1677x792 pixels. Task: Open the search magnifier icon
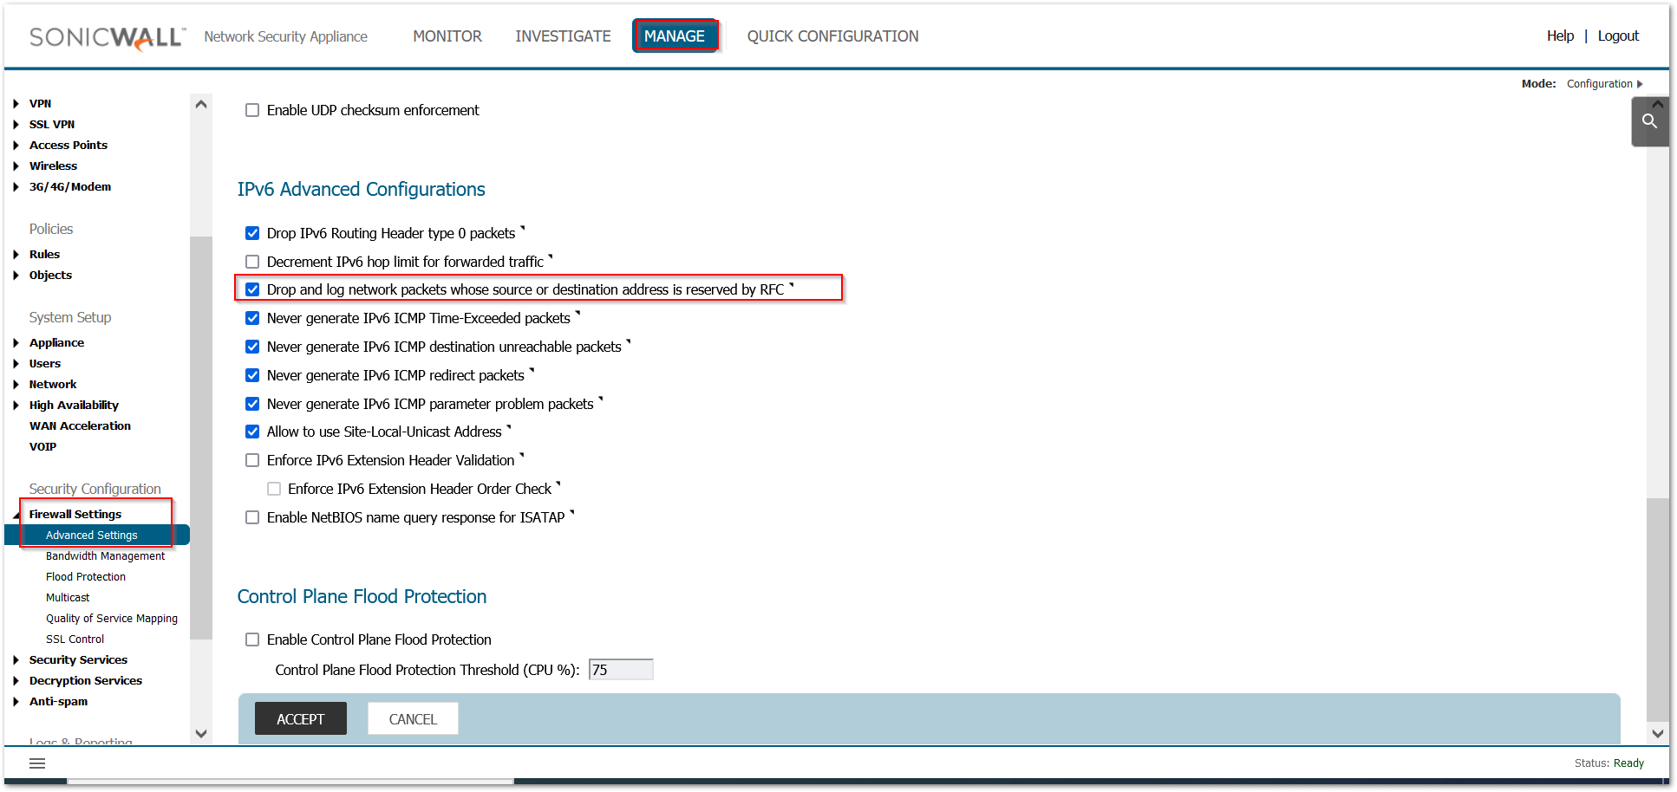1649,121
